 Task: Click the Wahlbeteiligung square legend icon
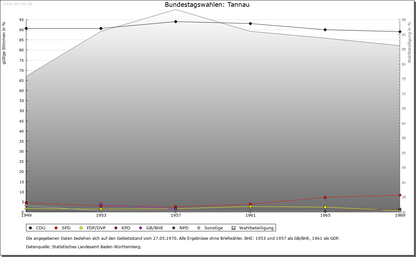tap(234, 228)
